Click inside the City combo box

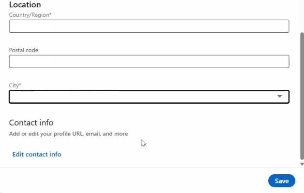click(140, 96)
